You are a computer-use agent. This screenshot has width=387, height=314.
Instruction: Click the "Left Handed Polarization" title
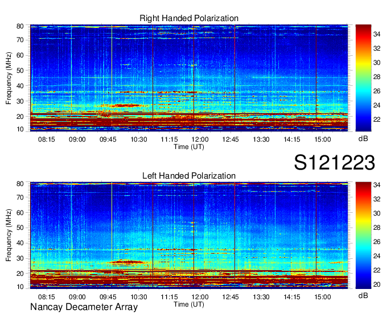coord(189,176)
